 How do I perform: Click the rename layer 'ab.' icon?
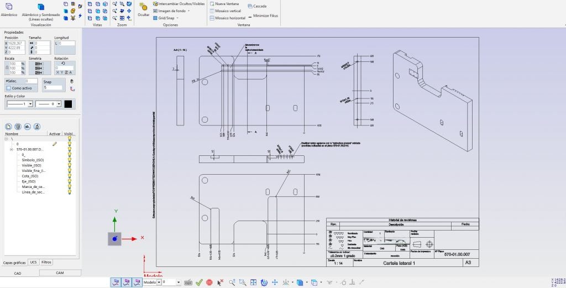pyautogui.click(x=28, y=127)
